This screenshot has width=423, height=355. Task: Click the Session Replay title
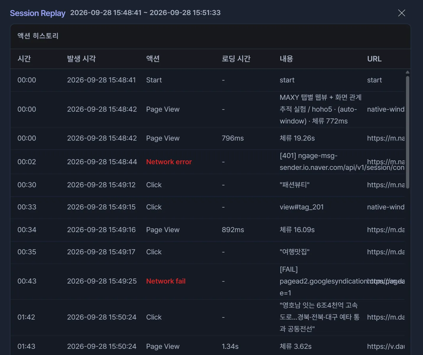[38, 13]
